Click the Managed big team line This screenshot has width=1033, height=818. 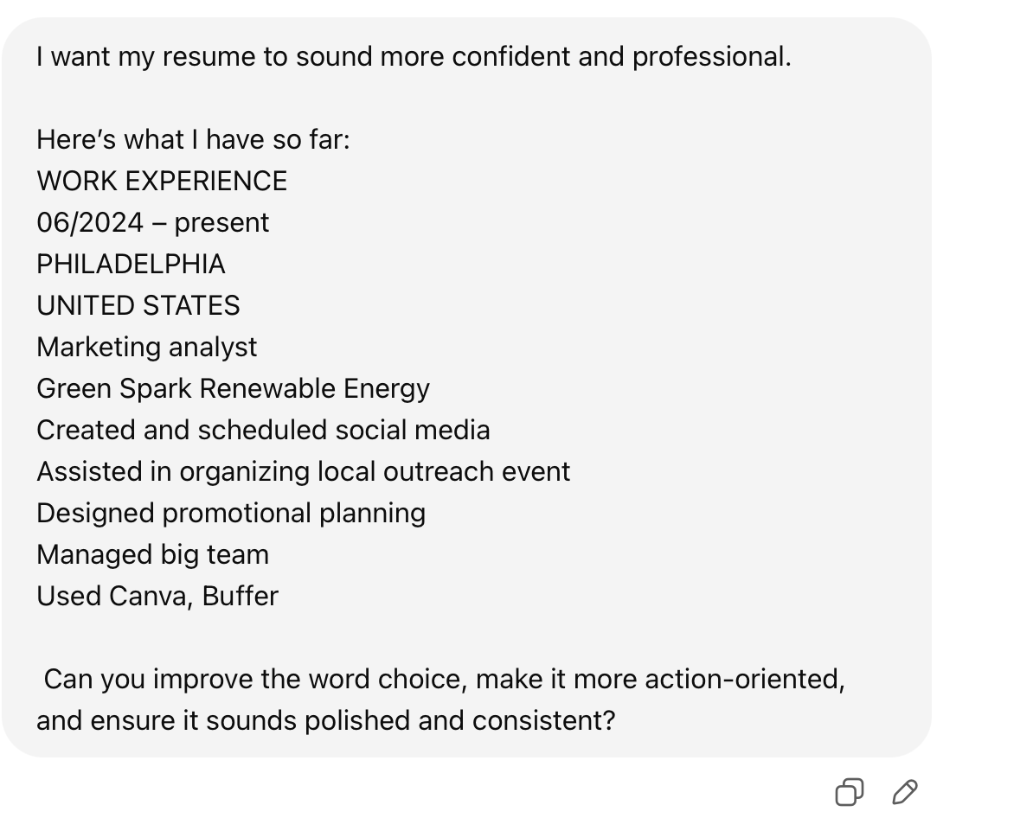coord(152,554)
